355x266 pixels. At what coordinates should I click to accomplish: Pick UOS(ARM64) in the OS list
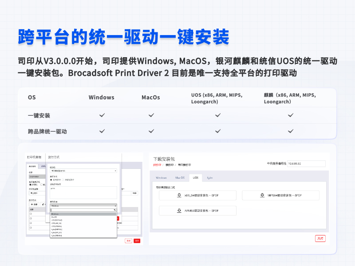coord(83,226)
